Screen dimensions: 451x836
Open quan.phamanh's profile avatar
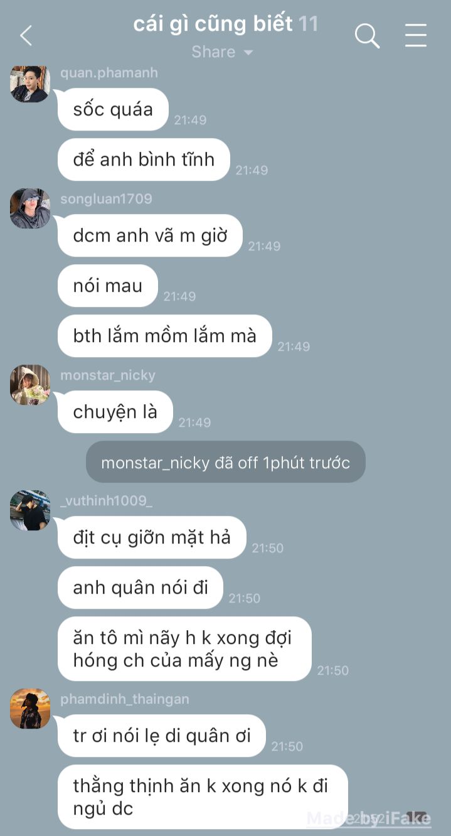[30, 83]
